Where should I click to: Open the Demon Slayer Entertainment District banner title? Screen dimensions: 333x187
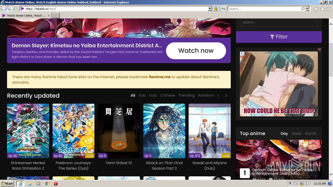click(x=87, y=45)
